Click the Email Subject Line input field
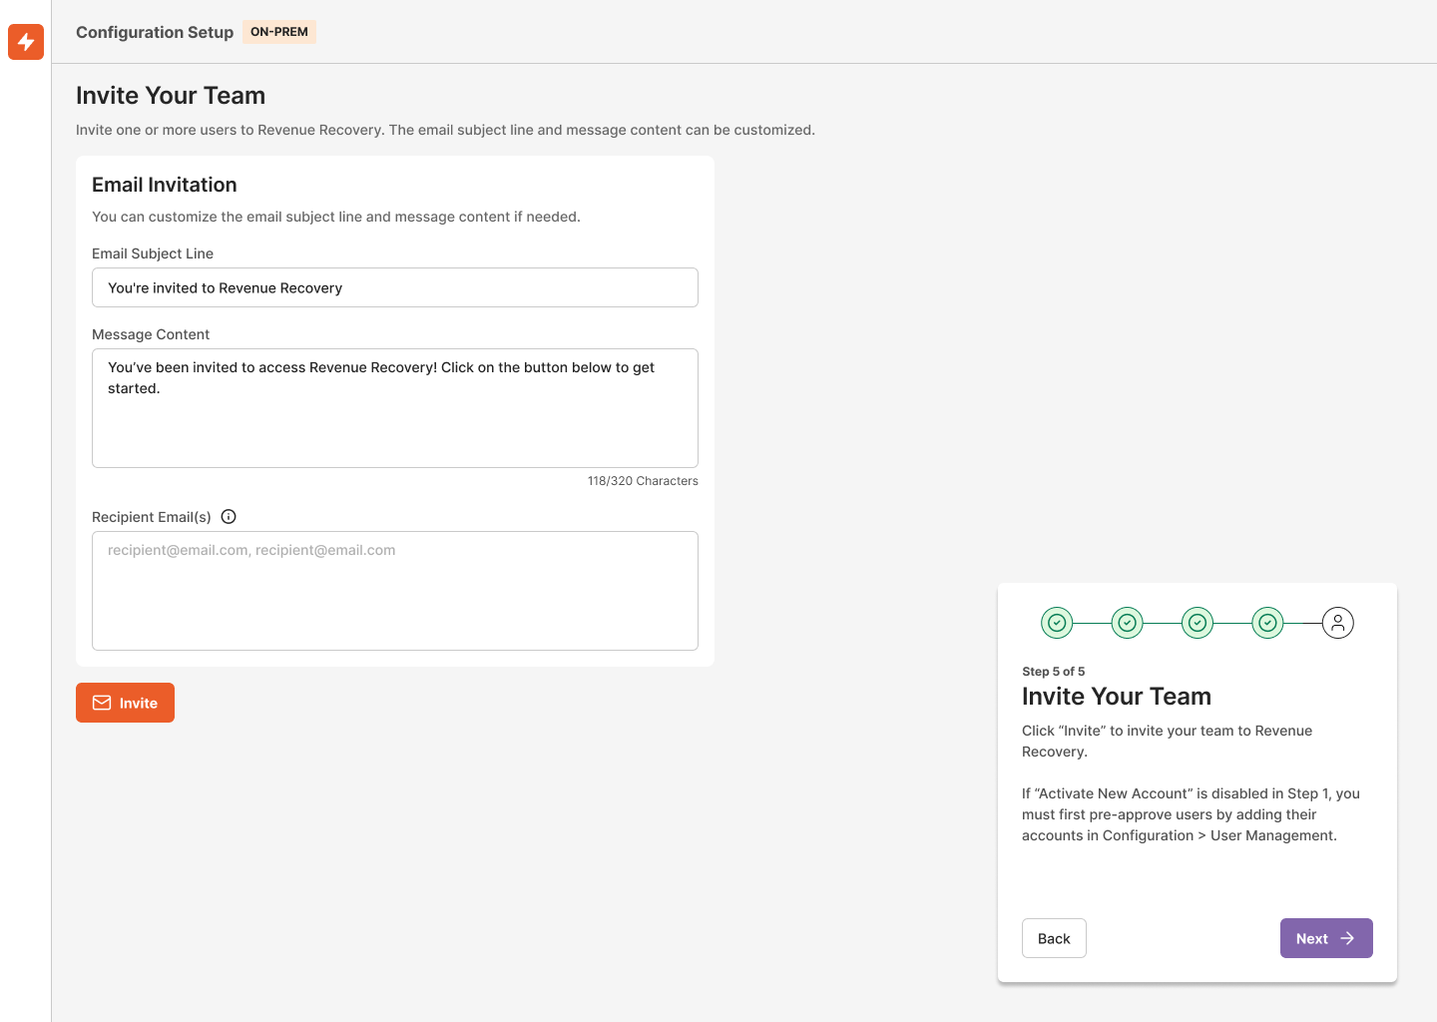The width and height of the screenshot is (1437, 1022). point(394,287)
